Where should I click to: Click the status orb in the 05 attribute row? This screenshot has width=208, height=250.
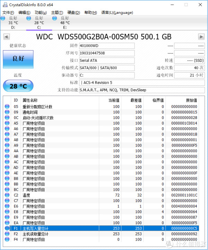7,107
